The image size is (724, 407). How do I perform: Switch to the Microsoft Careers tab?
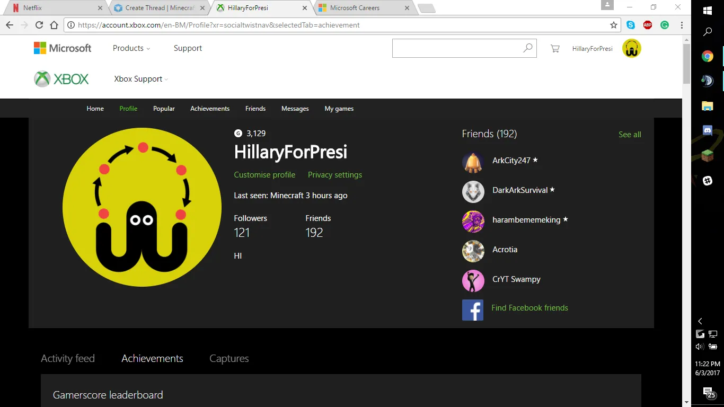364,8
